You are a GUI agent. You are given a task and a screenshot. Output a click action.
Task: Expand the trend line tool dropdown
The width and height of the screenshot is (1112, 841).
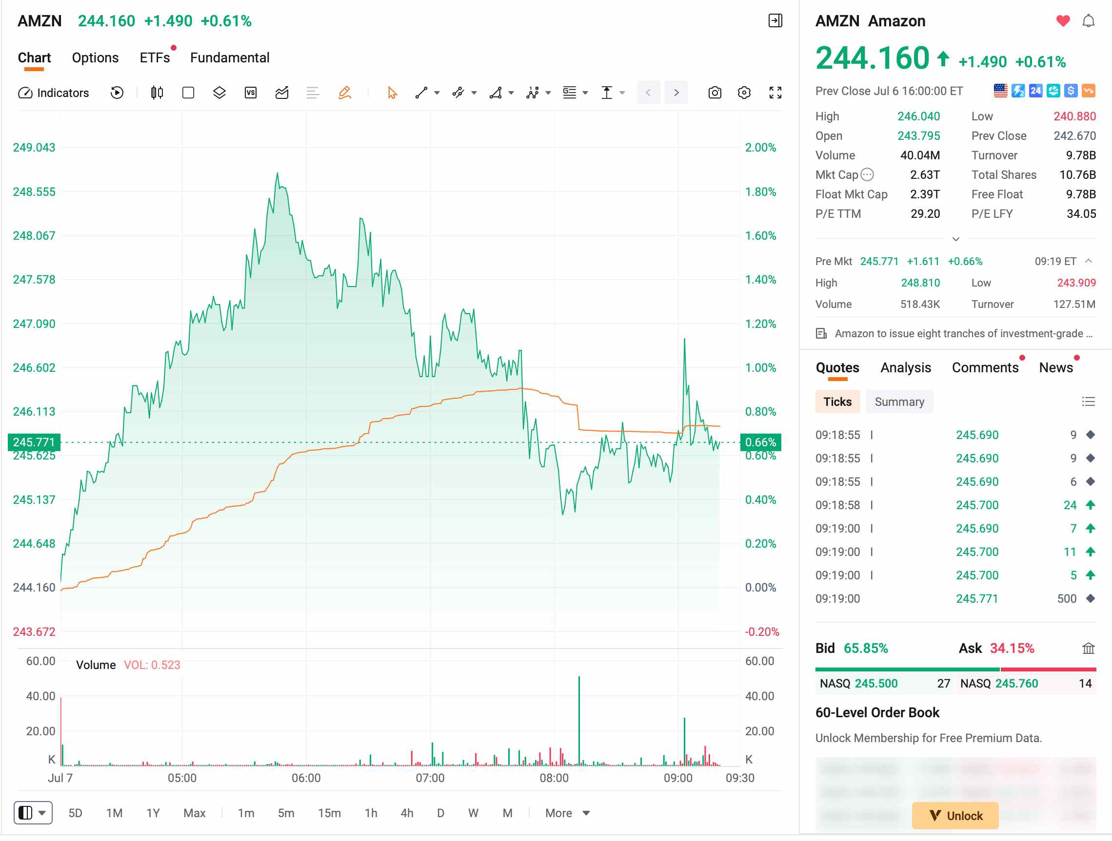(437, 93)
